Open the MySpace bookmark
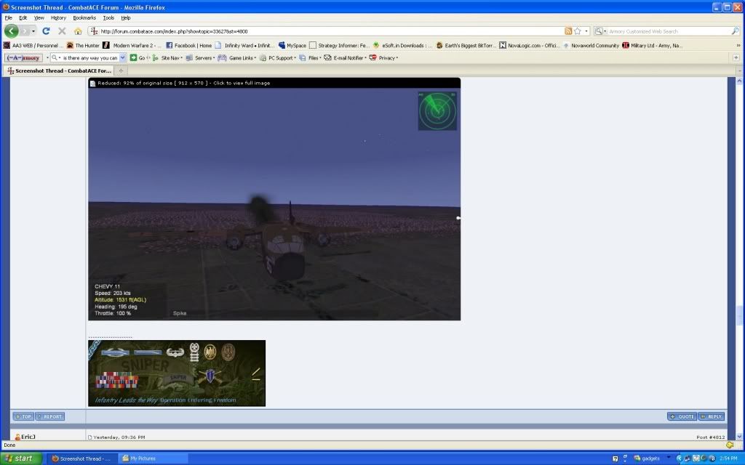The height and width of the screenshot is (465, 745). [x=292, y=46]
